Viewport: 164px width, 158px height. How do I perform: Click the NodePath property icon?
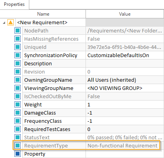tap(18, 31)
